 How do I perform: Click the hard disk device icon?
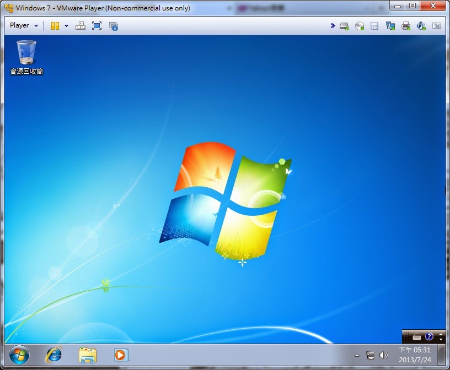point(344,26)
